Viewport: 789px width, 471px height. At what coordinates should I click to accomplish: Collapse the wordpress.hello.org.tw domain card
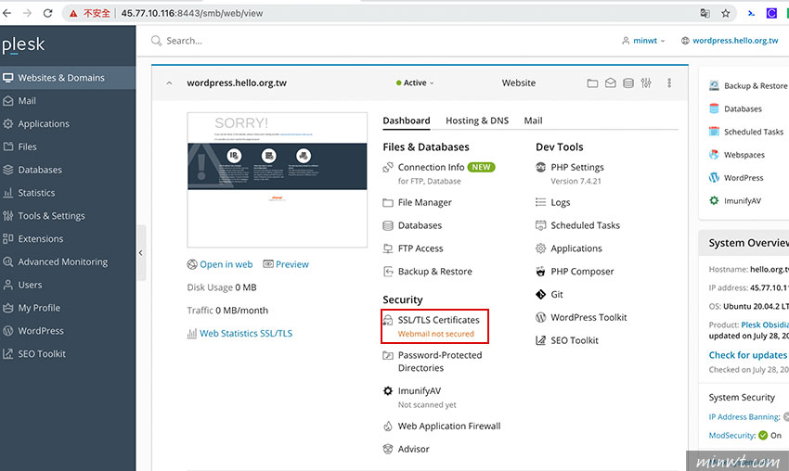[170, 83]
